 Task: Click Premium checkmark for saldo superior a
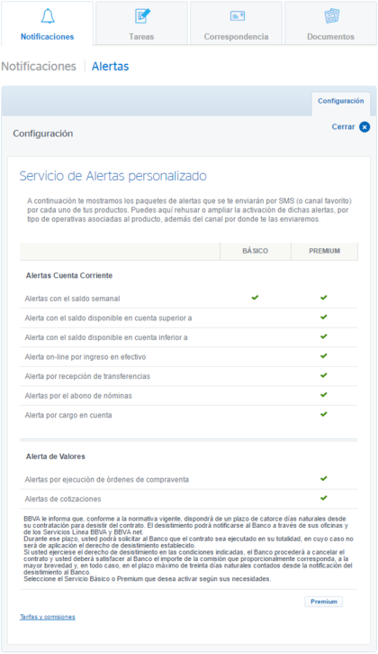[x=323, y=317]
